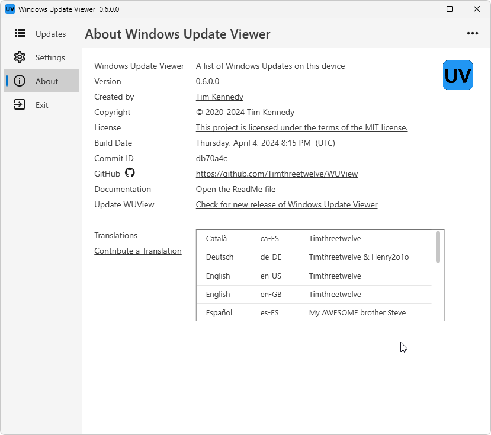Viewport: 491px width, 435px height.
Task: Open the three-dots overflow menu
Action: [472, 33]
